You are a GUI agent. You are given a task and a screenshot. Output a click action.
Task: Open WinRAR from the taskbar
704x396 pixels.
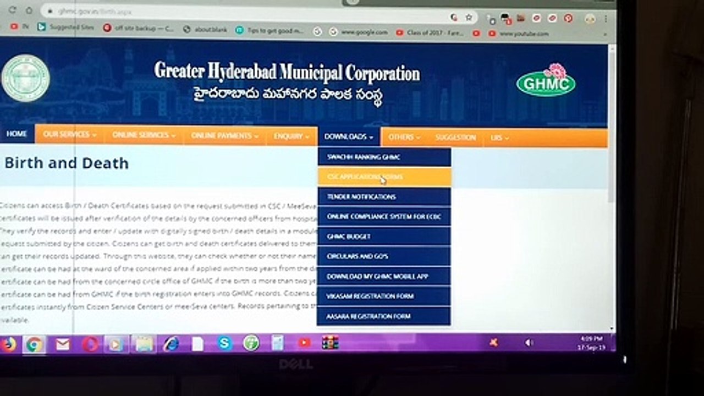coord(330,343)
